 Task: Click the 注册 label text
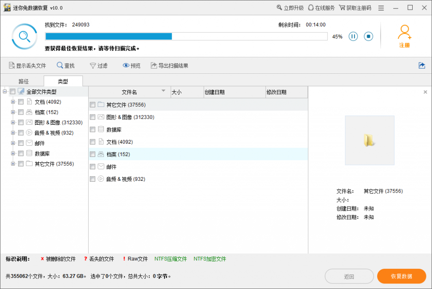pyautogui.click(x=405, y=45)
